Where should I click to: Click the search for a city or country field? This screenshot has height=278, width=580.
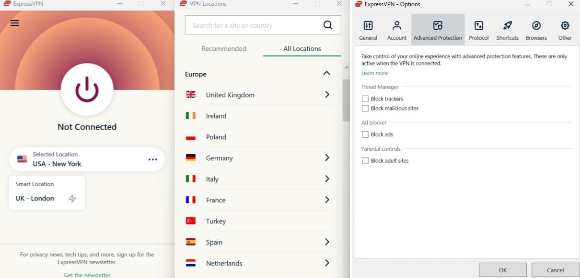(x=263, y=25)
